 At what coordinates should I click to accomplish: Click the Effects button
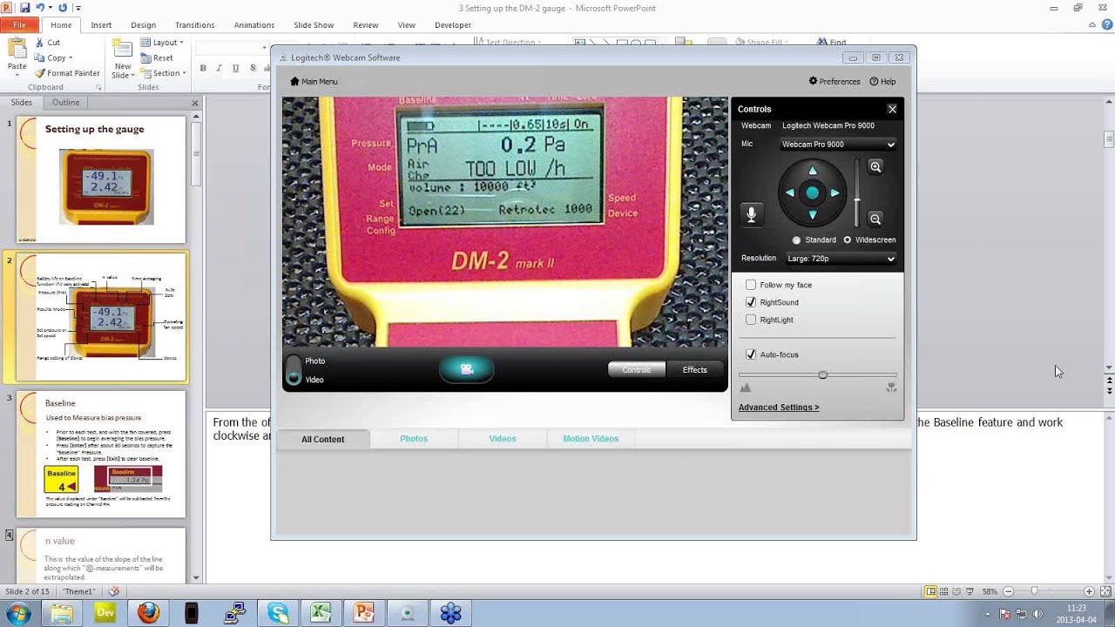[694, 369]
